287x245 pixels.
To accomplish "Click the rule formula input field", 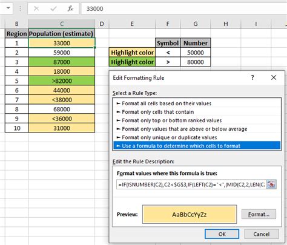I will [191, 185].
